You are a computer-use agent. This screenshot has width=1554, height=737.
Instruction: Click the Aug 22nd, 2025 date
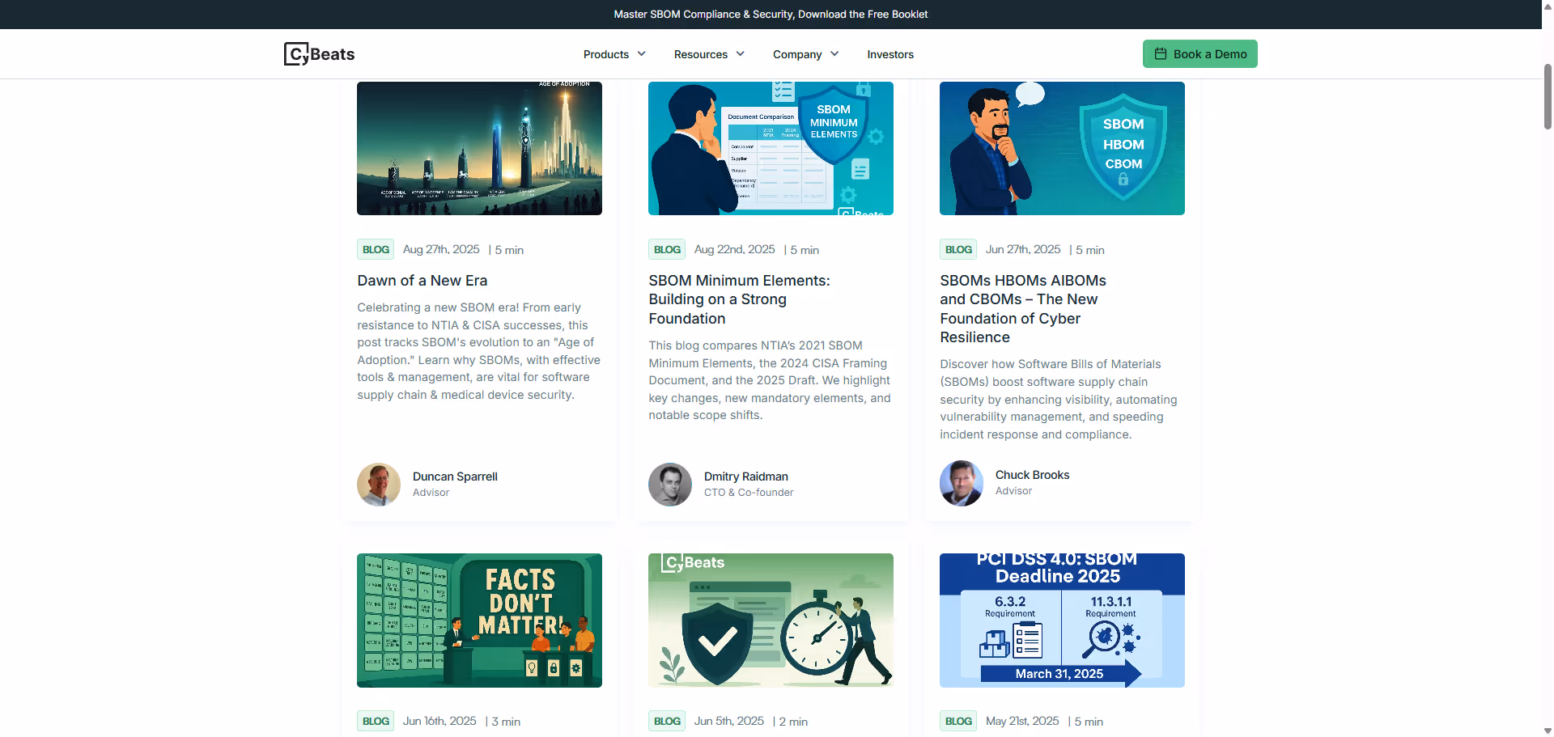[x=734, y=249]
